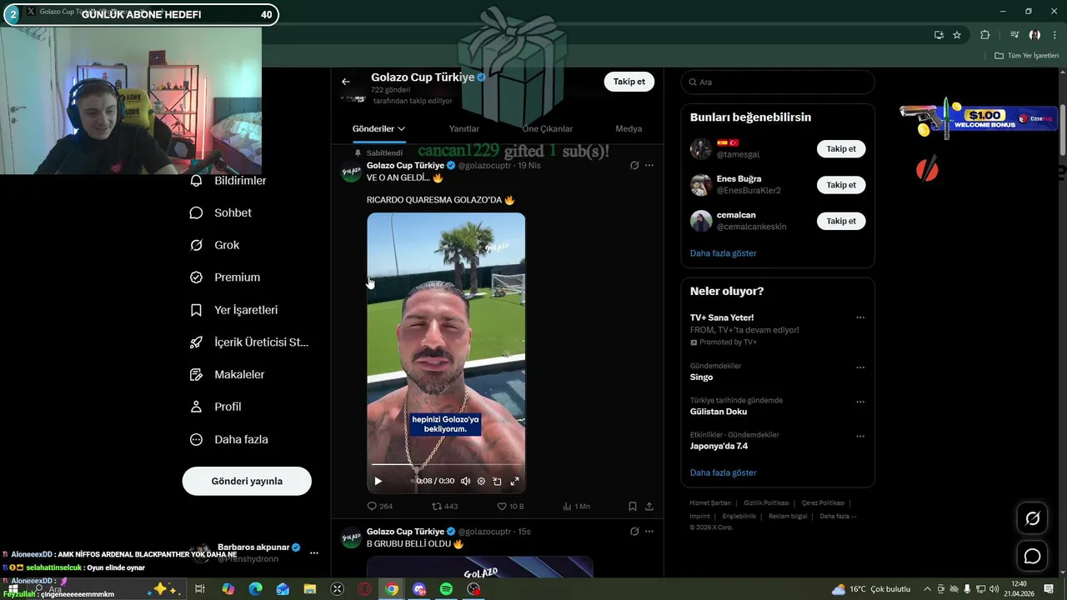Like the pinned post (10 B)
This screenshot has height=600, width=1067.
point(510,506)
